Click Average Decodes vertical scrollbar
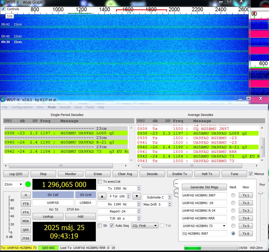The height and width of the screenshot is (252, 269). click(x=262, y=147)
